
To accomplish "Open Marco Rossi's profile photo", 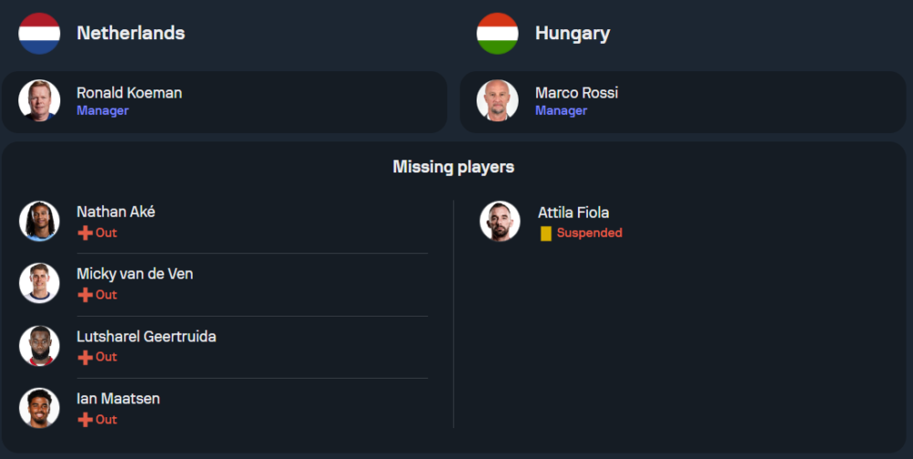I will 498,100.
